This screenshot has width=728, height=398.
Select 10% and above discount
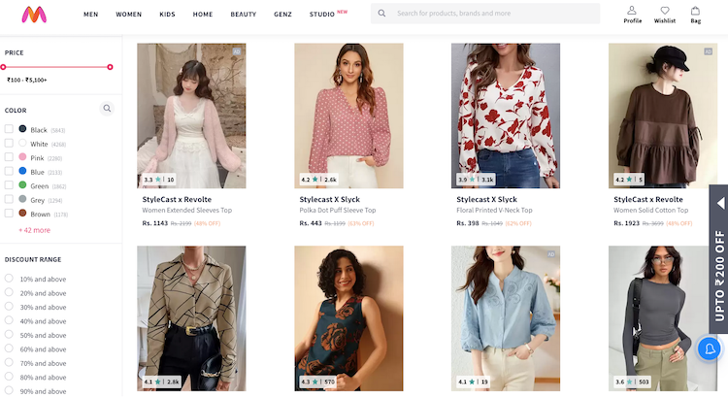pyautogui.click(x=9, y=279)
